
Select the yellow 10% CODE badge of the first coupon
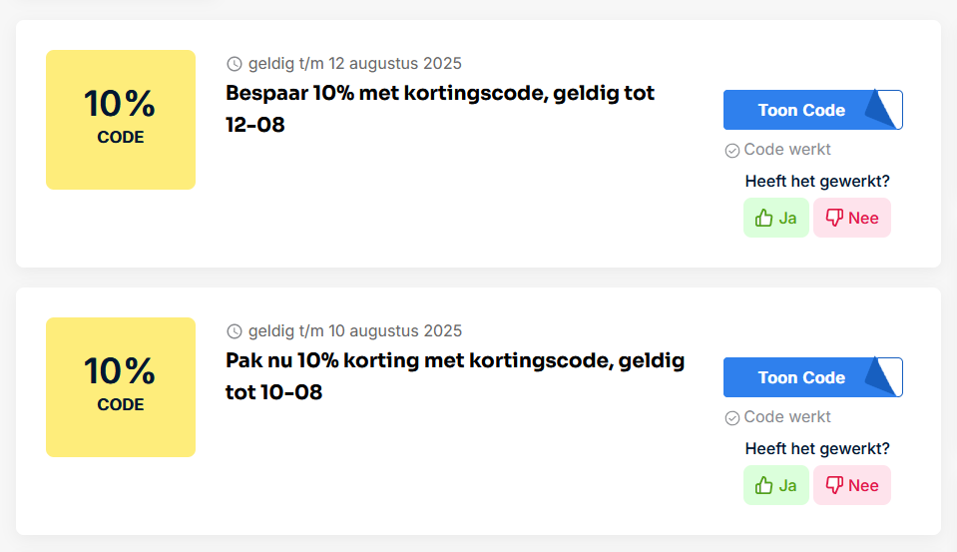coord(121,120)
